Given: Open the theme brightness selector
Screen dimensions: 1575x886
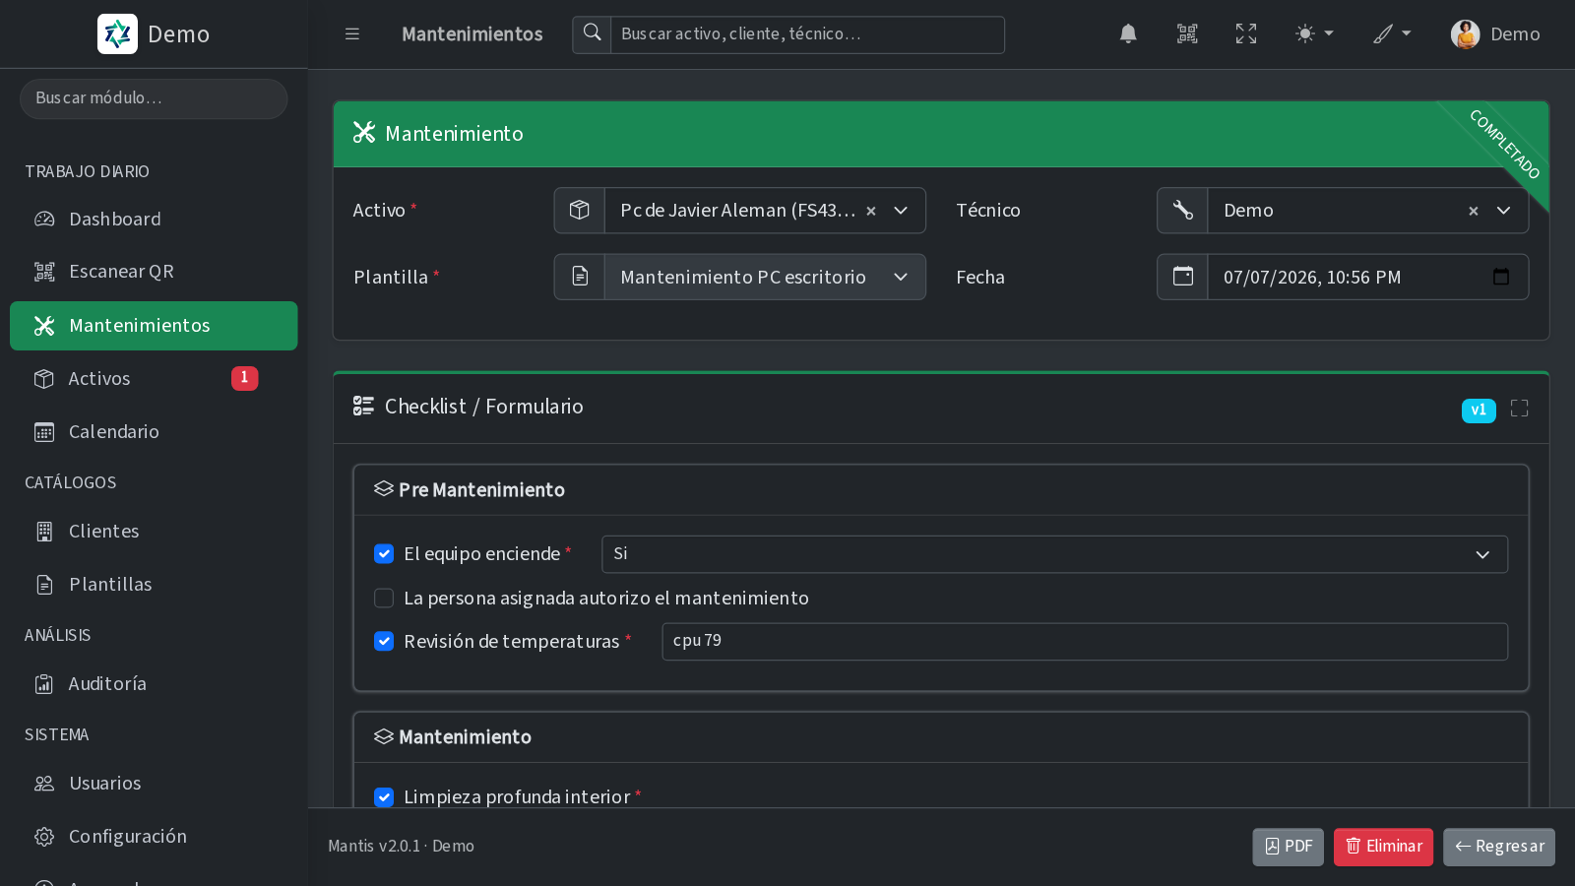Looking at the screenshot, I should [x=1314, y=34].
